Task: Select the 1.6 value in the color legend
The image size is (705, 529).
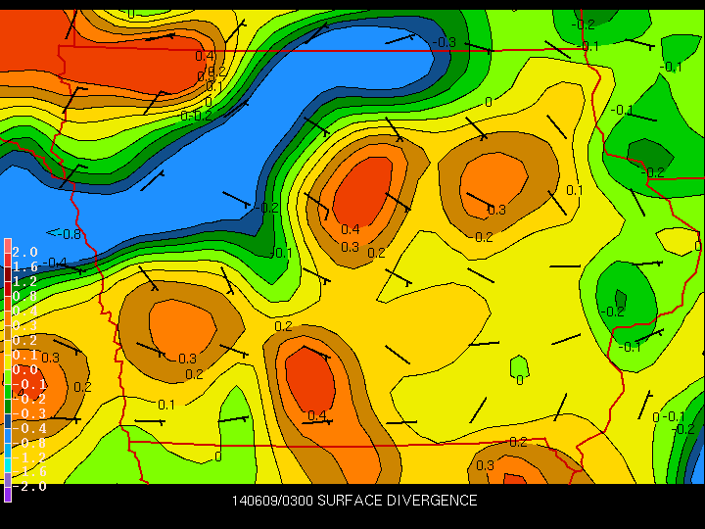Action: click(x=24, y=266)
